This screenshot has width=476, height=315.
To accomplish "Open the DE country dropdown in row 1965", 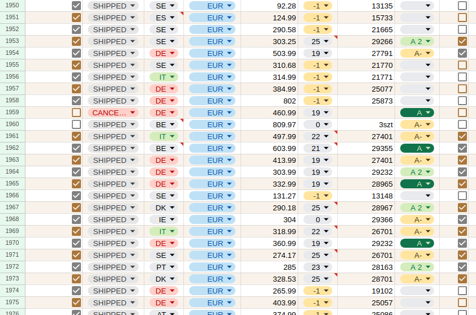I will tap(164, 184).
